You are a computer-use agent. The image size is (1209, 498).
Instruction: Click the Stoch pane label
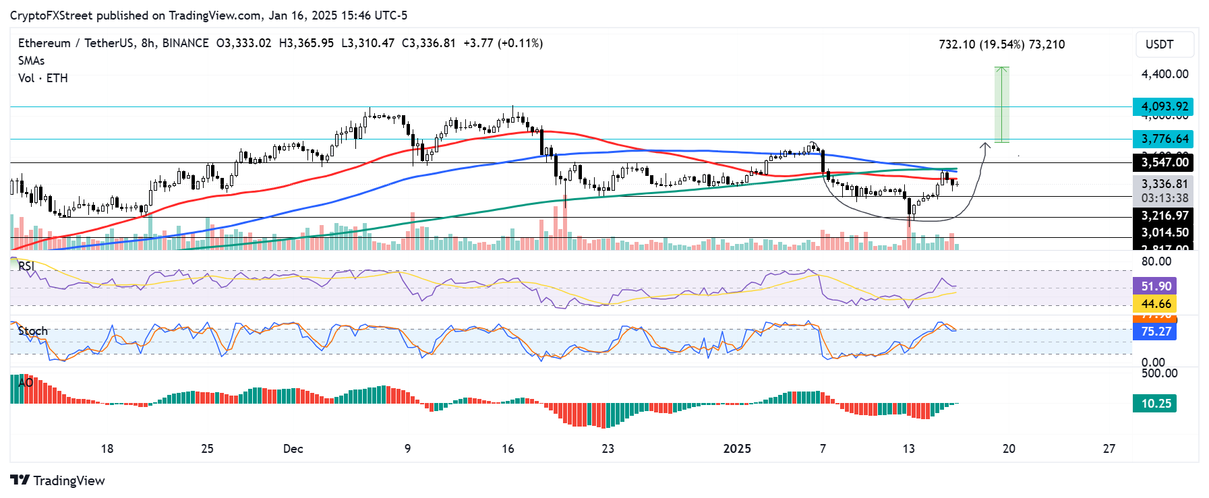pyautogui.click(x=32, y=331)
